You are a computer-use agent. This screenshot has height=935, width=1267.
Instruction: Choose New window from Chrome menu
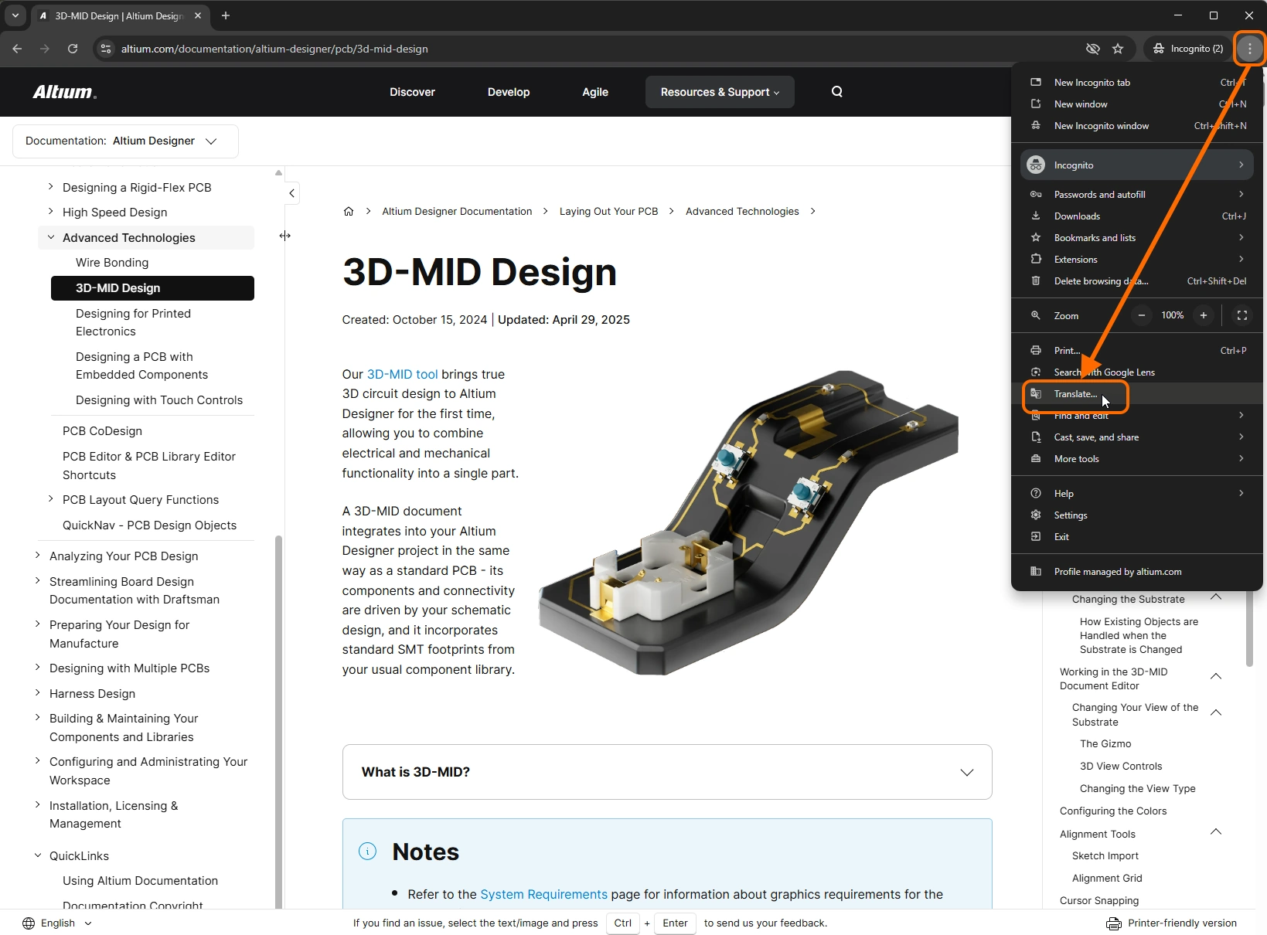point(1136,104)
